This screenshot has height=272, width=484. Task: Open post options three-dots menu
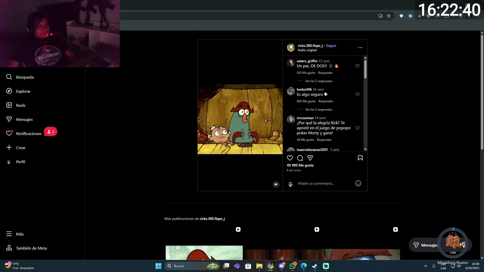(360, 48)
